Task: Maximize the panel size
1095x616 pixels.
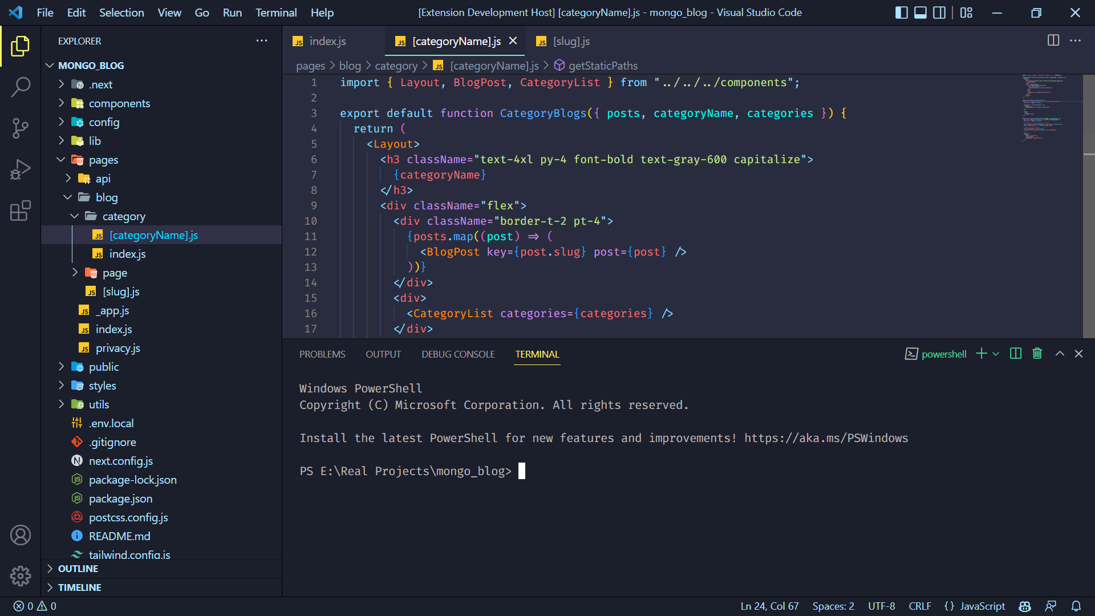Action: coord(1060,354)
